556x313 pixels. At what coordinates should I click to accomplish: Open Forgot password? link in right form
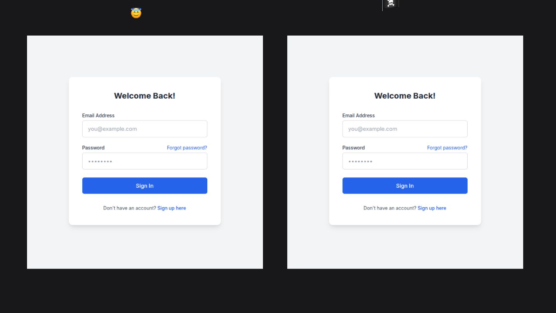coord(447,148)
